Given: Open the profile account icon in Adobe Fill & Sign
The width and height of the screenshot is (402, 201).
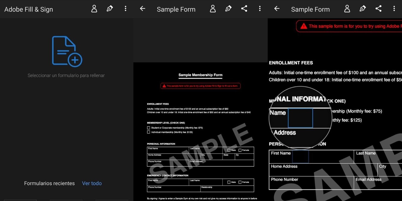Looking at the screenshot, I should pos(94,9).
